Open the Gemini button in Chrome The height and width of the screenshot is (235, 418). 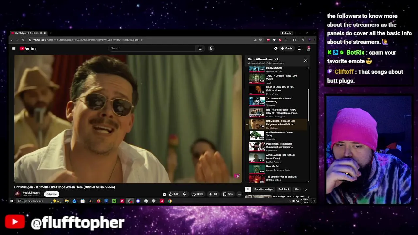(x=286, y=33)
